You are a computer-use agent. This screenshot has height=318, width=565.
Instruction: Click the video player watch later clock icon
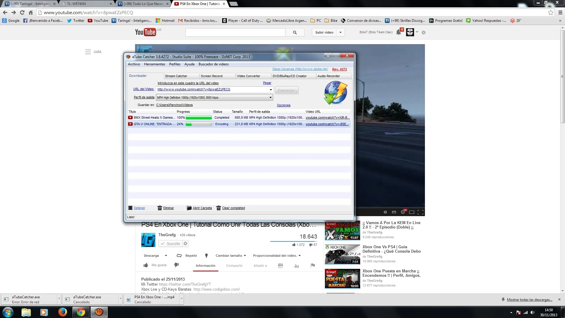click(385, 212)
